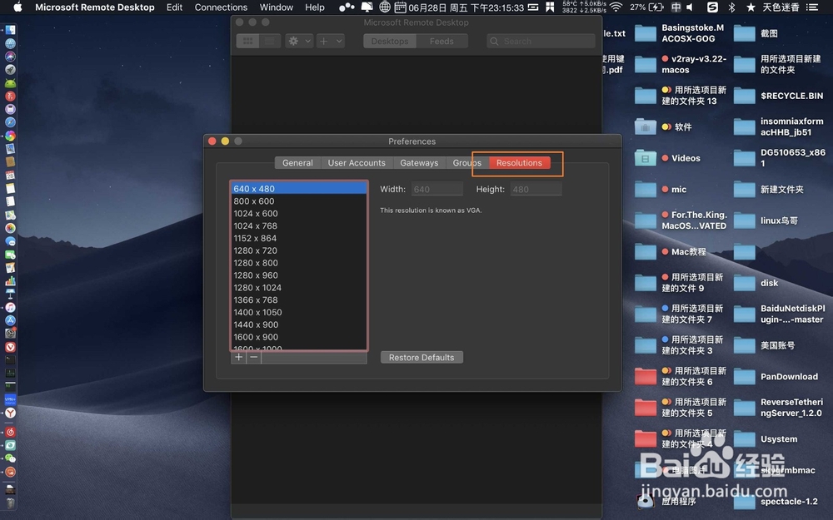Viewport: 833px width, 520px height.
Task: Select the 1280 x 720 resolution entry
Action: 256,250
